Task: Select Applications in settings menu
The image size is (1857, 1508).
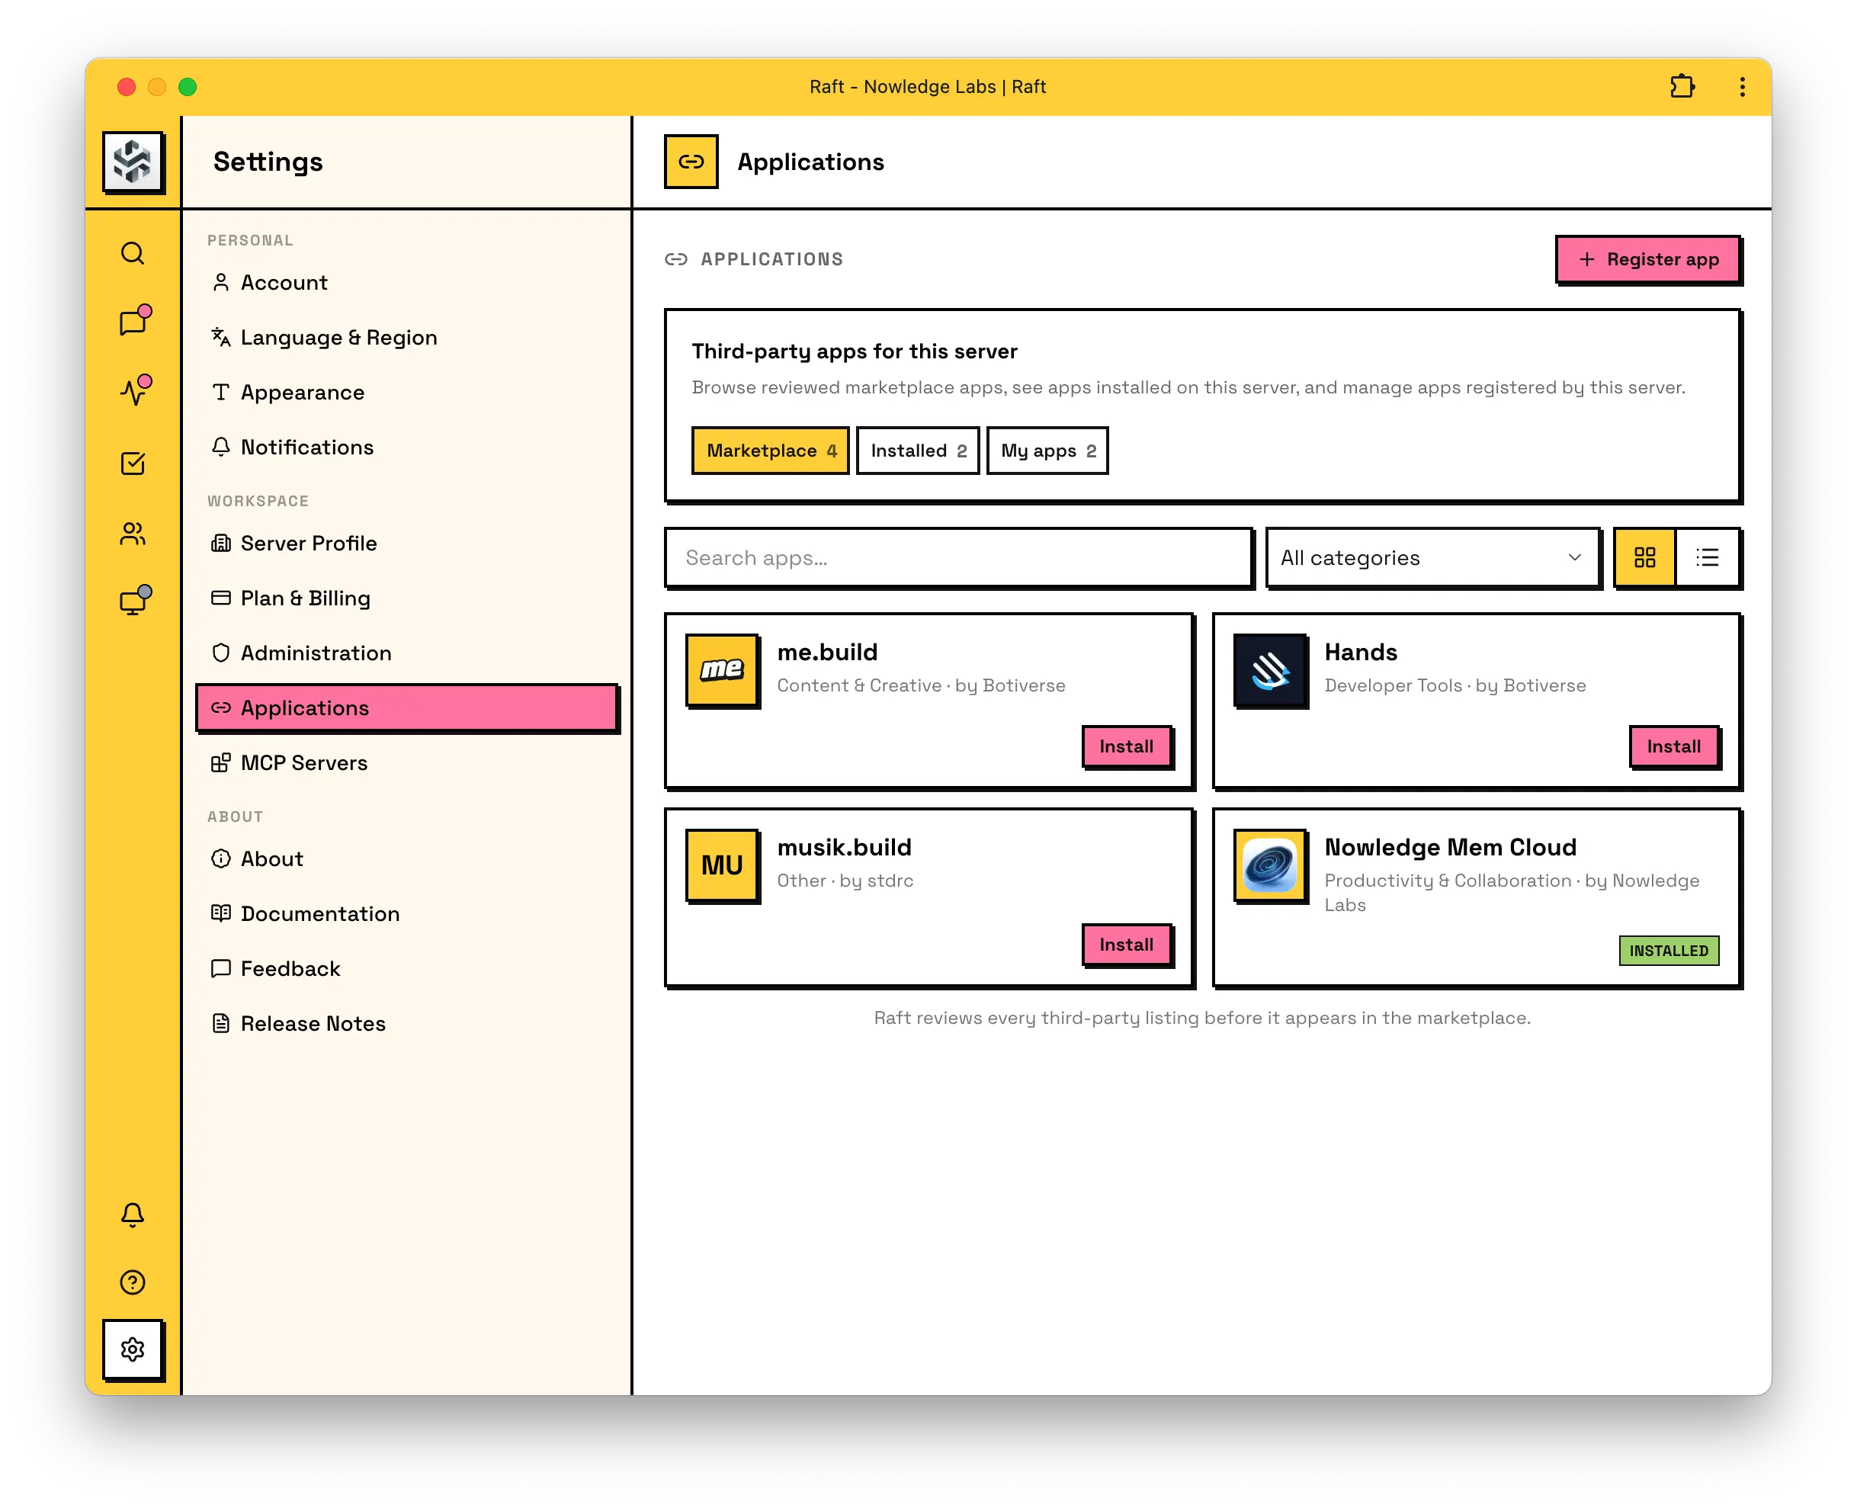Action: click(406, 707)
